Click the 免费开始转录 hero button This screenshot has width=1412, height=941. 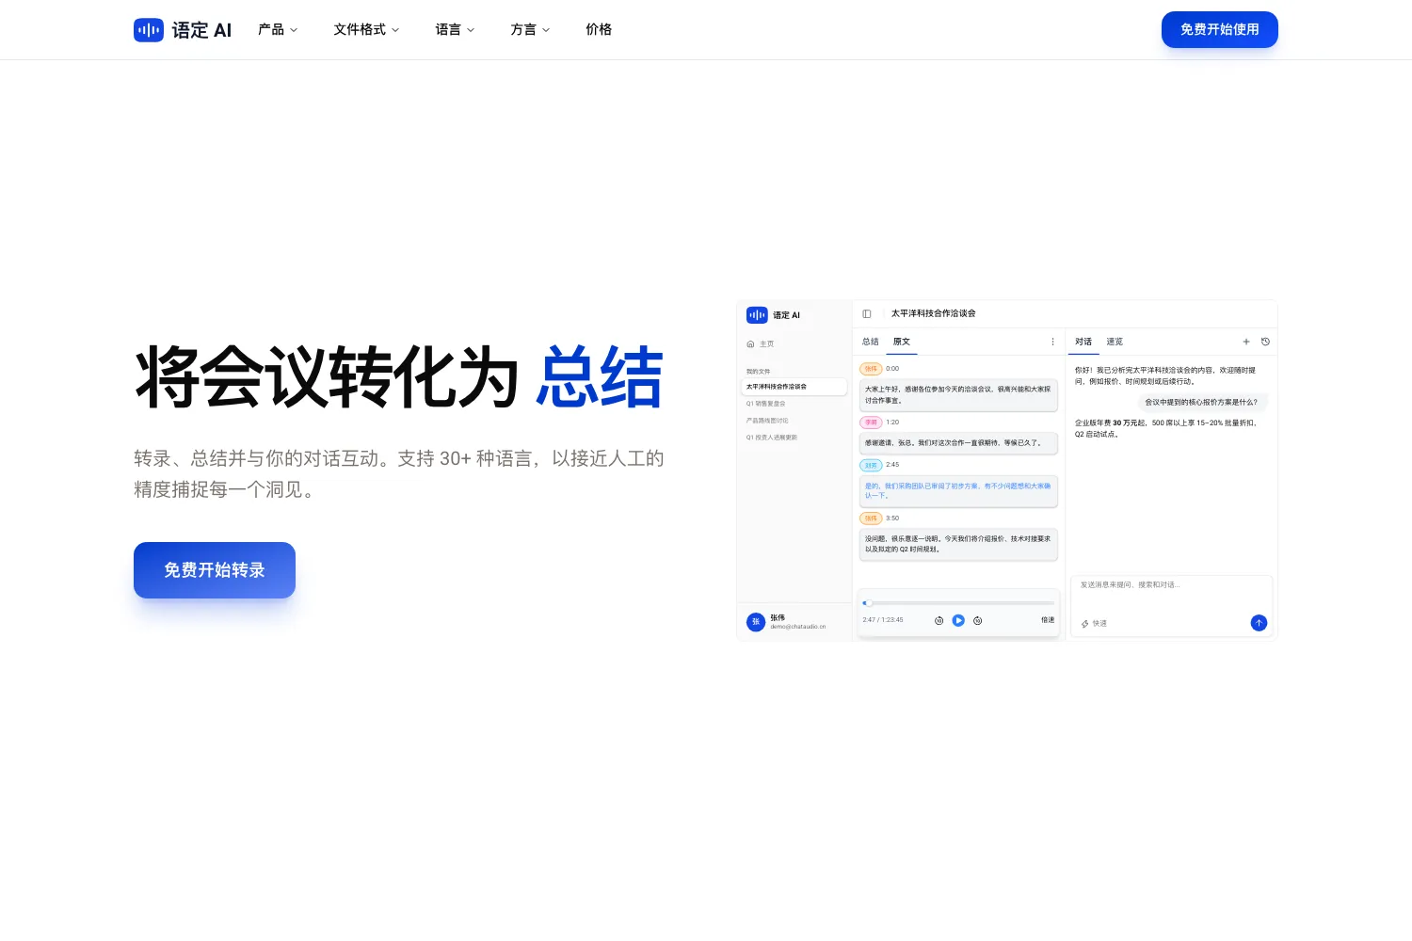(215, 570)
